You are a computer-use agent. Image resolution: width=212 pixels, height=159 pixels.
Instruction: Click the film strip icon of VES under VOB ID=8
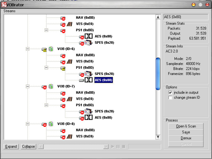(69, 137)
